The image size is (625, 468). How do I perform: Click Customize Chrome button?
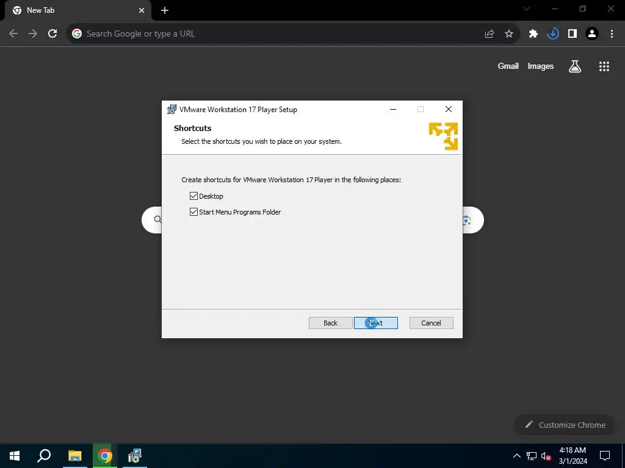click(x=565, y=425)
